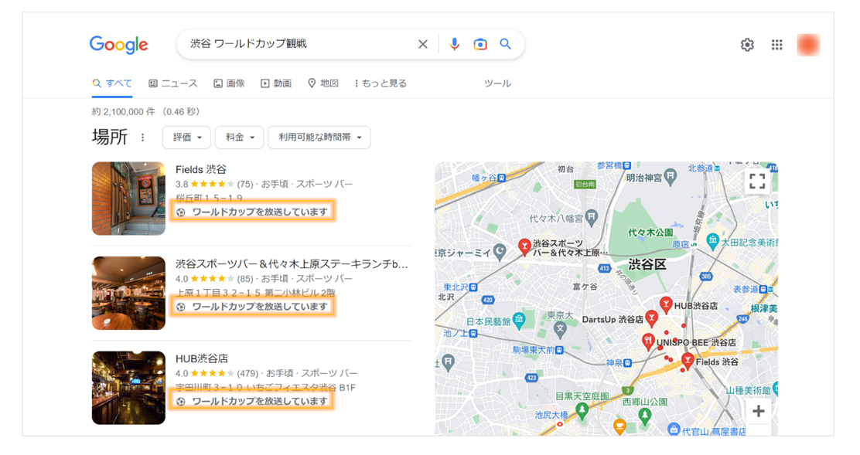Select the Fields 渋谷 map pin

coord(688,360)
